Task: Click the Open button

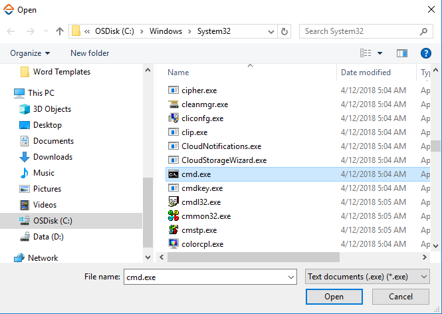Action: pyautogui.click(x=334, y=297)
